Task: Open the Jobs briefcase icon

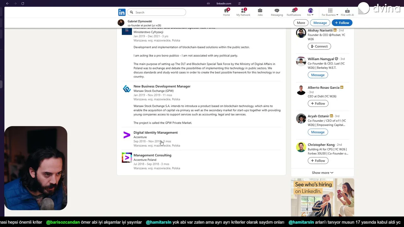Action: point(260,12)
